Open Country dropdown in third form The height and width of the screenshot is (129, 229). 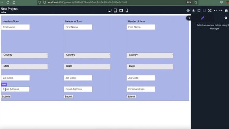[x=150, y=55]
